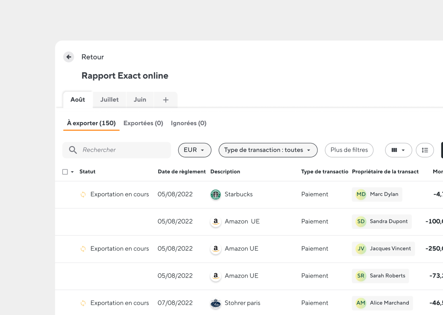Click the Description column header
The image size is (443, 315).
pos(225,172)
